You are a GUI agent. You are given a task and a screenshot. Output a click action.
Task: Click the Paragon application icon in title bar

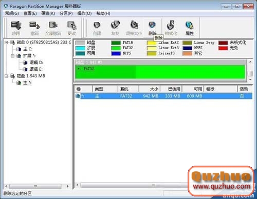point(6,6)
